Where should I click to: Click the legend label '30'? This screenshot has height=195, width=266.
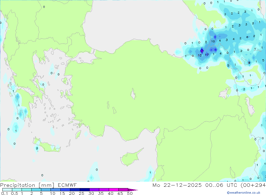91,193
